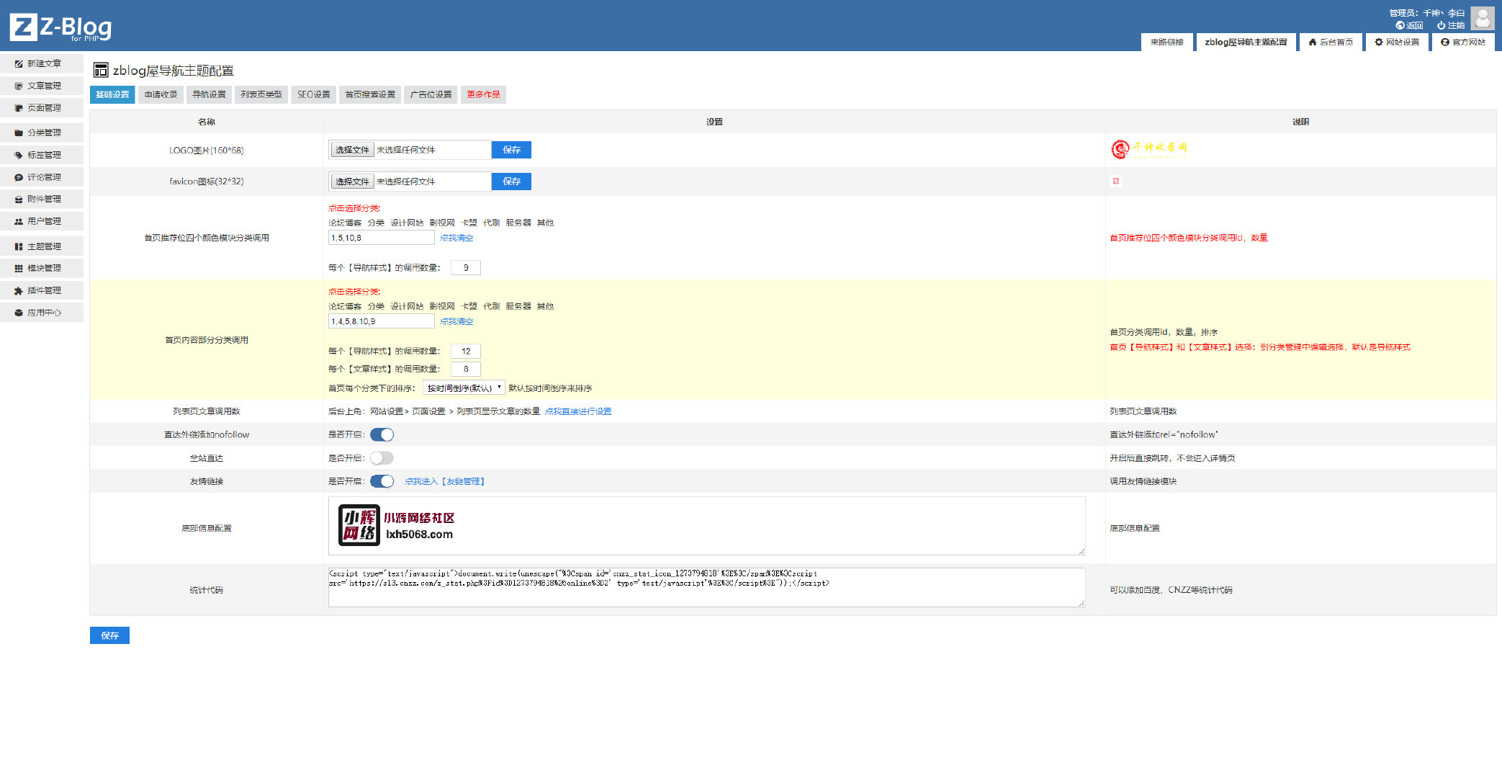Click the theme icon beside zblog屋导航主题配置 title

tap(101, 70)
